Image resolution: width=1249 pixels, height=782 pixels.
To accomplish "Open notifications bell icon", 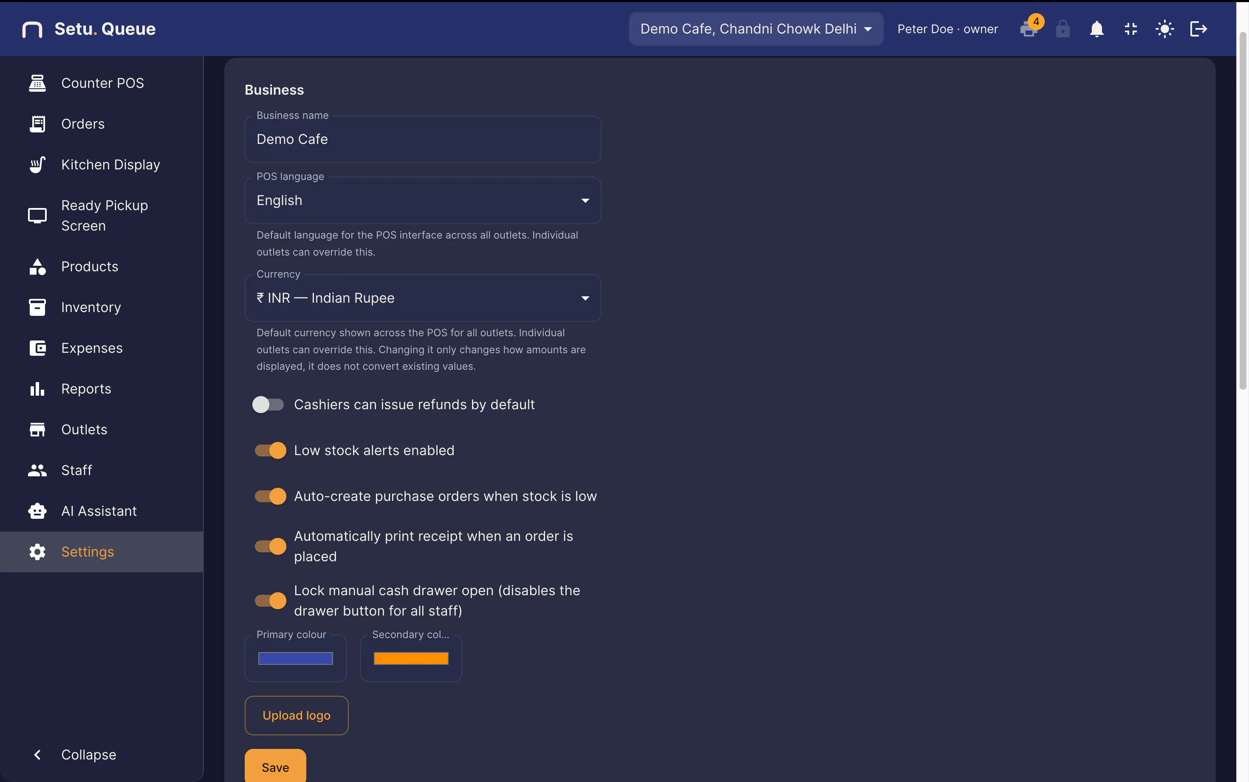I will click(1096, 29).
